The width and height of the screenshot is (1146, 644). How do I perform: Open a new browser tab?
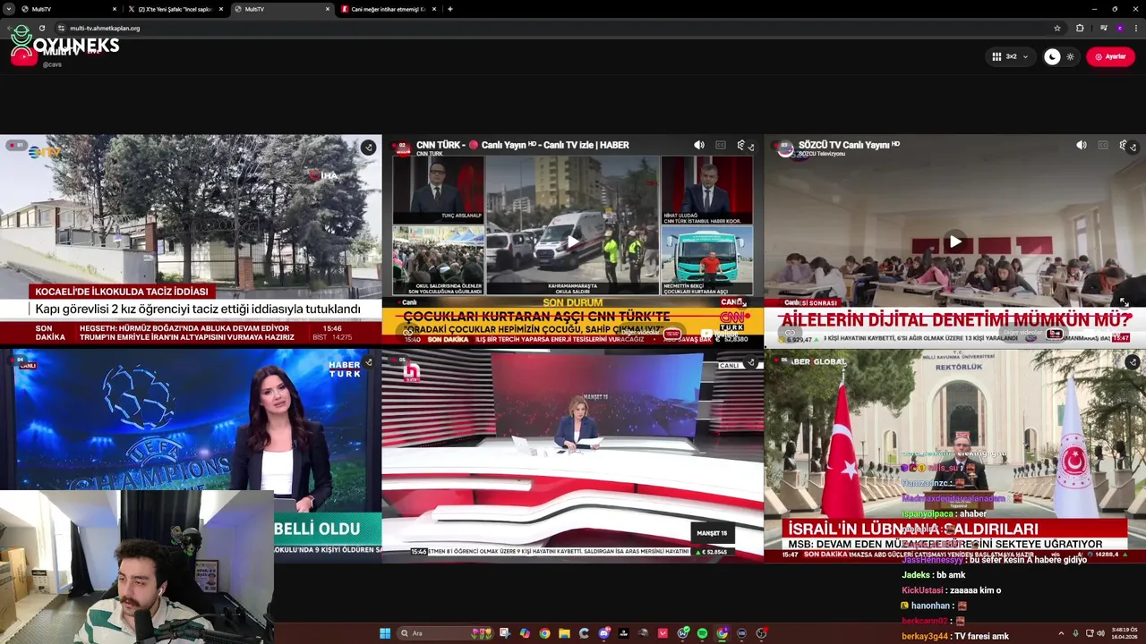449,9
